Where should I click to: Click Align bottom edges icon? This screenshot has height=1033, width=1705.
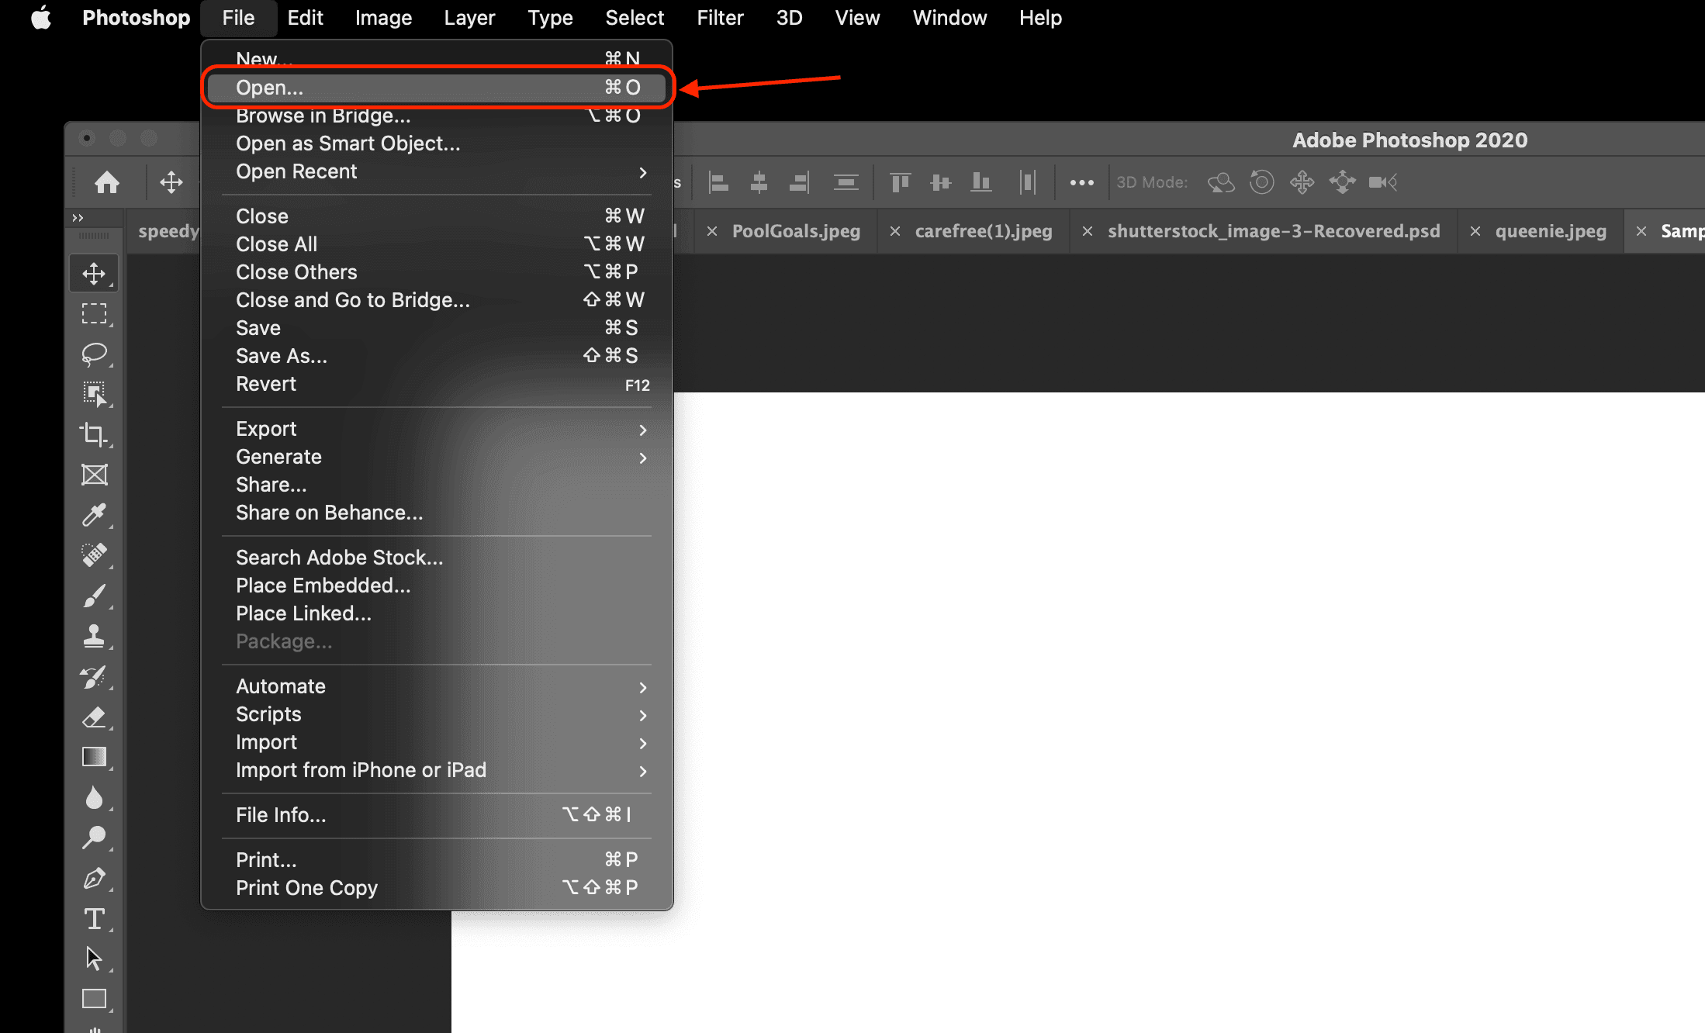tap(981, 182)
